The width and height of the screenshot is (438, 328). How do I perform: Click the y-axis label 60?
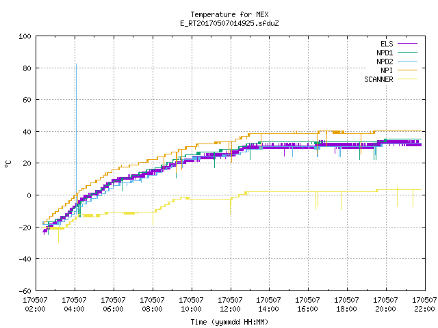(x=27, y=100)
